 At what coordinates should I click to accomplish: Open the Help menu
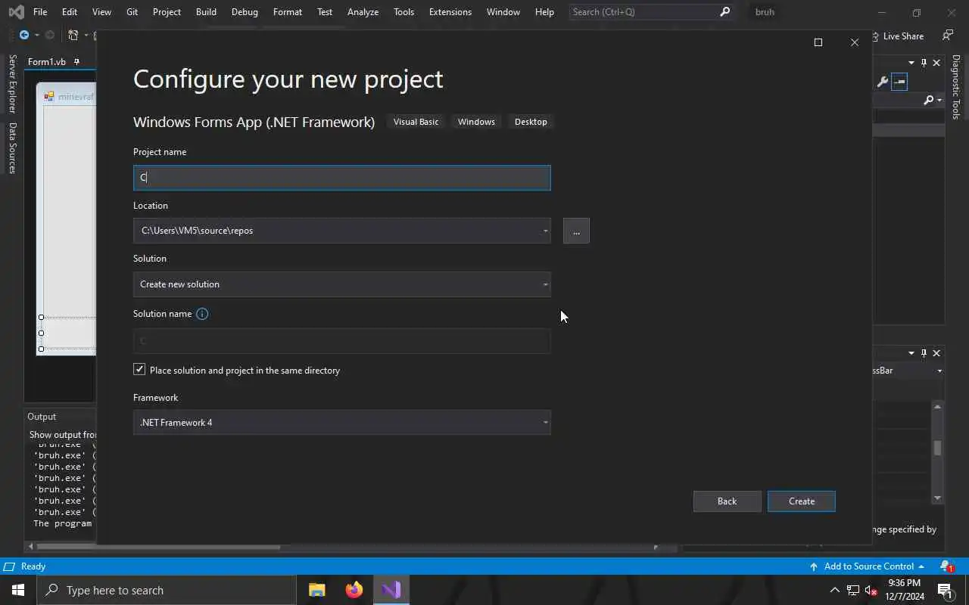click(544, 12)
